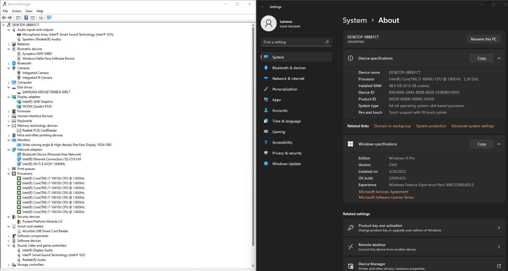
Task: Expand Human Interface Devices category
Action: [9, 116]
